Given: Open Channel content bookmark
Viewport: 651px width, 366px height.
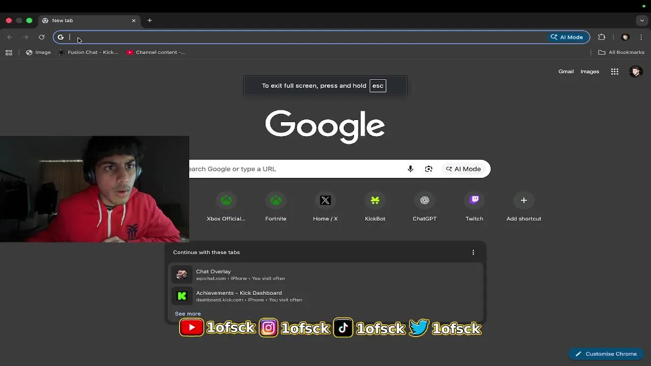Looking at the screenshot, I should pos(156,52).
